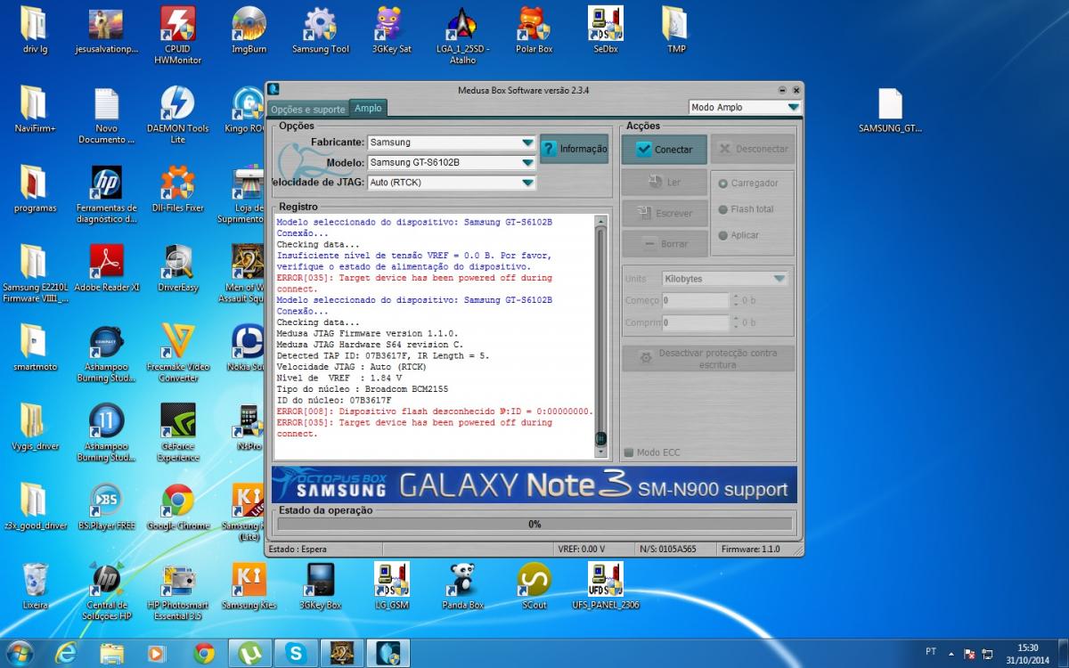Screen dimensions: 1069x668
Task: Open Google Chrome desktop shortcut
Action: click(x=177, y=508)
